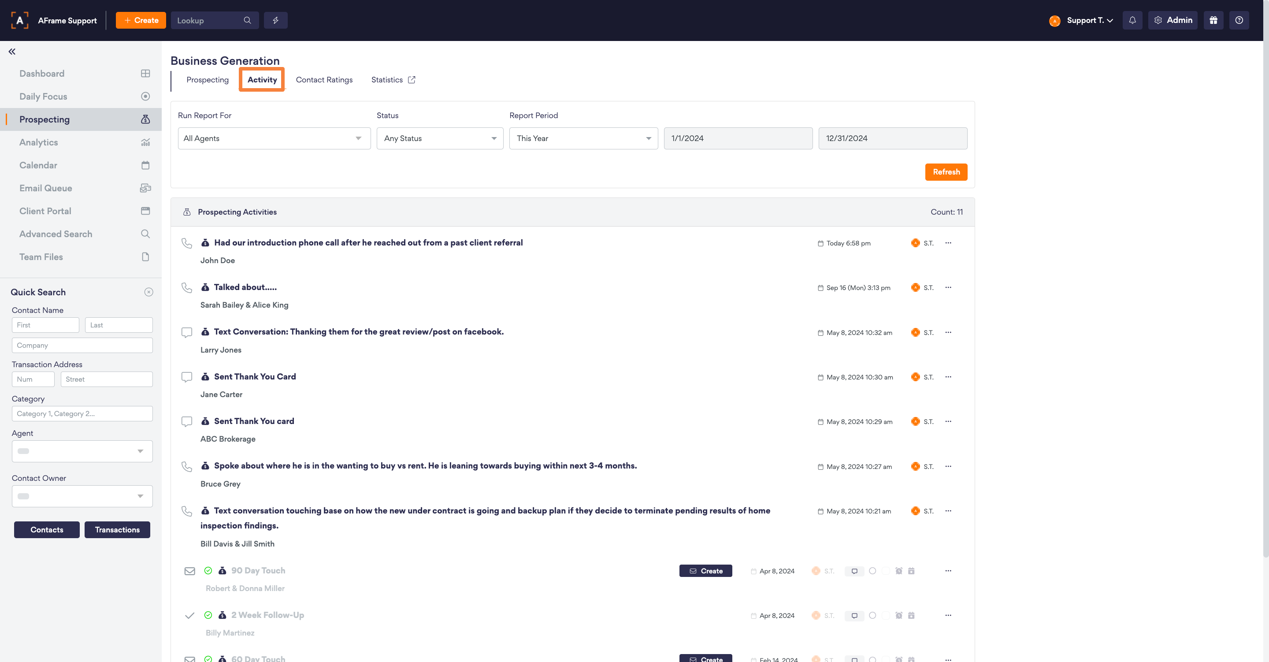Open the notifications bell
Viewport: 1269px width, 662px height.
pos(1132,20)
